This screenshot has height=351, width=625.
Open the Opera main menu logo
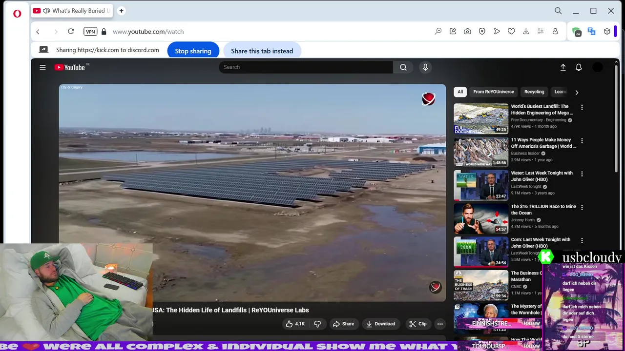[x=17, y=14]
